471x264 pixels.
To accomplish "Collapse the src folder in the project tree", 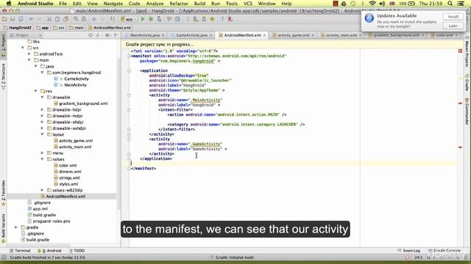I will (23, 48).
